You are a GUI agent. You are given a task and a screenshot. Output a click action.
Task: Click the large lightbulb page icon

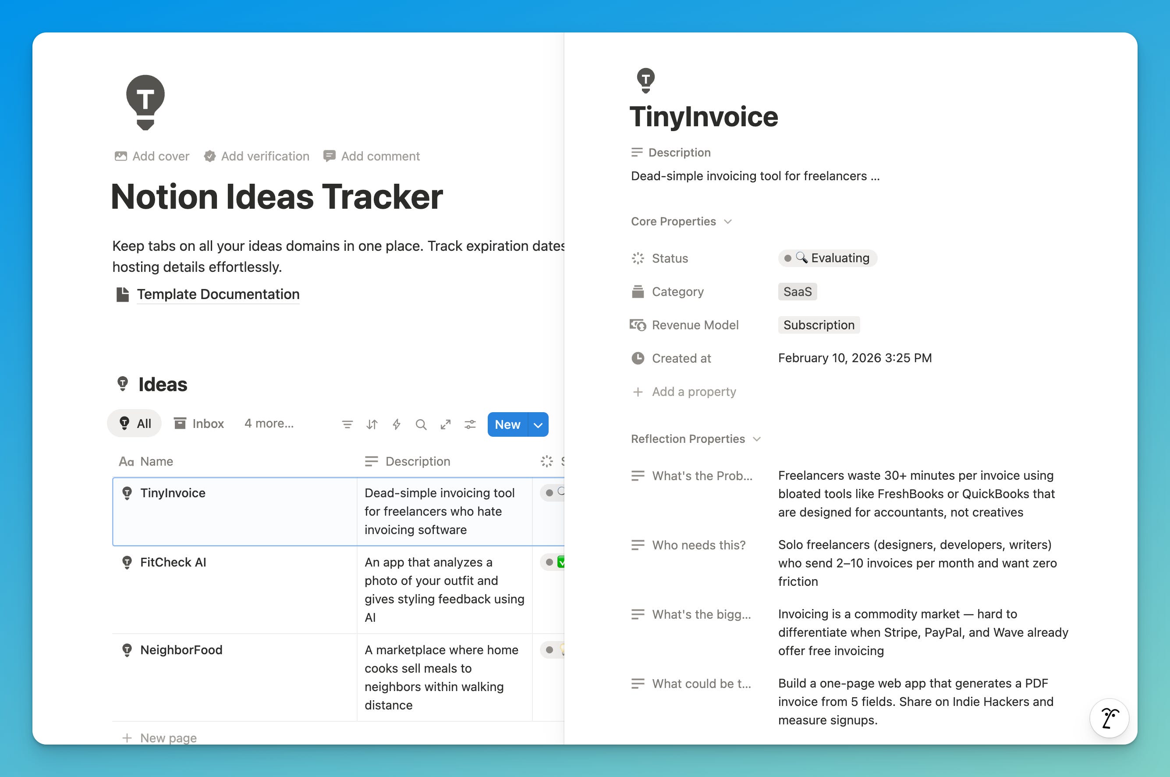(x=145, y=102)
